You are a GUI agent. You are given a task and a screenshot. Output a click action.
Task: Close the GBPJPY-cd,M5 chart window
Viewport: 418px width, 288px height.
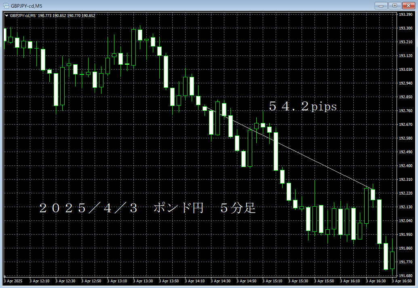[x=408, y=6]
